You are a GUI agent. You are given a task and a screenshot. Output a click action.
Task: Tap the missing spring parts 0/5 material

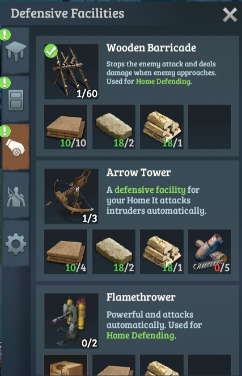[210, 252]
